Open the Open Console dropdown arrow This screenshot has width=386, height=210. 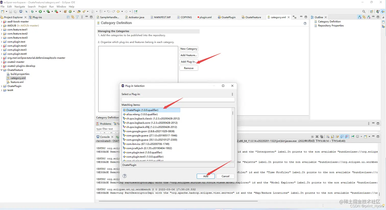[369, 137]
